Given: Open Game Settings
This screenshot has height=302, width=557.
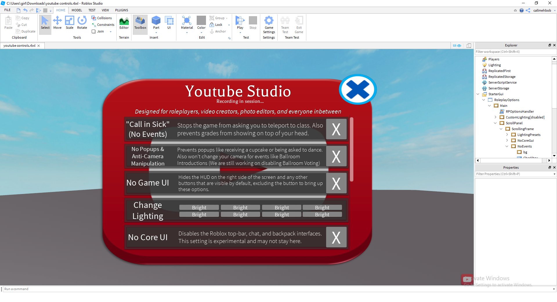Looking at the screenshot, I should click(x=269, y=24).
